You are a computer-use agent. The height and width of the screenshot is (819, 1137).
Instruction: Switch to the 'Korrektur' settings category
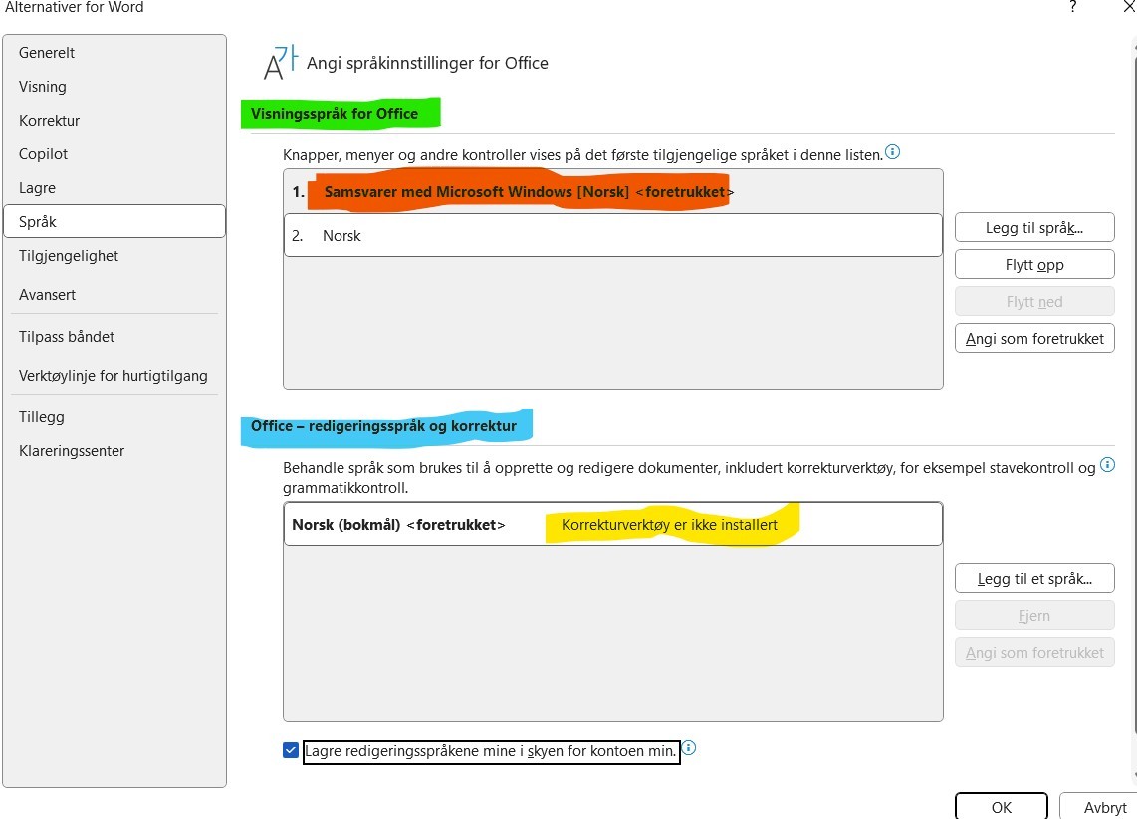tap(47, 120)
